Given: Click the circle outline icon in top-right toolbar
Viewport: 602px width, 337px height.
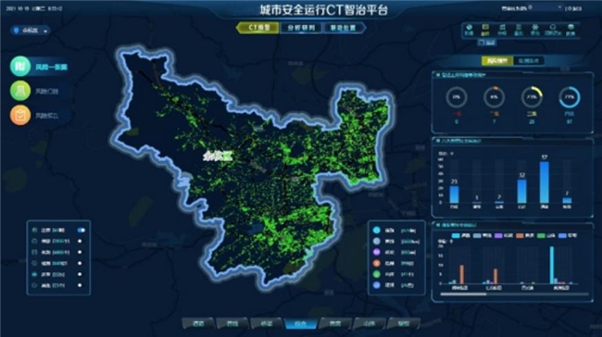Looking at the screenshot, I should pos(553,27).
